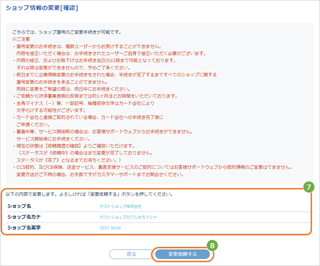Click the intro line こちらでは、ショップ屋号のご変更手続き
The height and width of the screenshot is (266, 320).
pyautogui.click(x=67, y=32)
